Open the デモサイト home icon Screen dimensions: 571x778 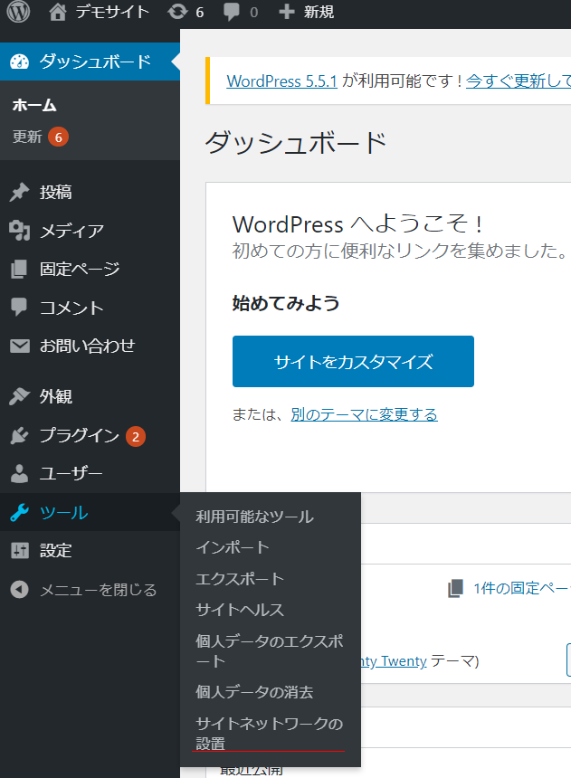pyautogui.click(x=58, y=12)
